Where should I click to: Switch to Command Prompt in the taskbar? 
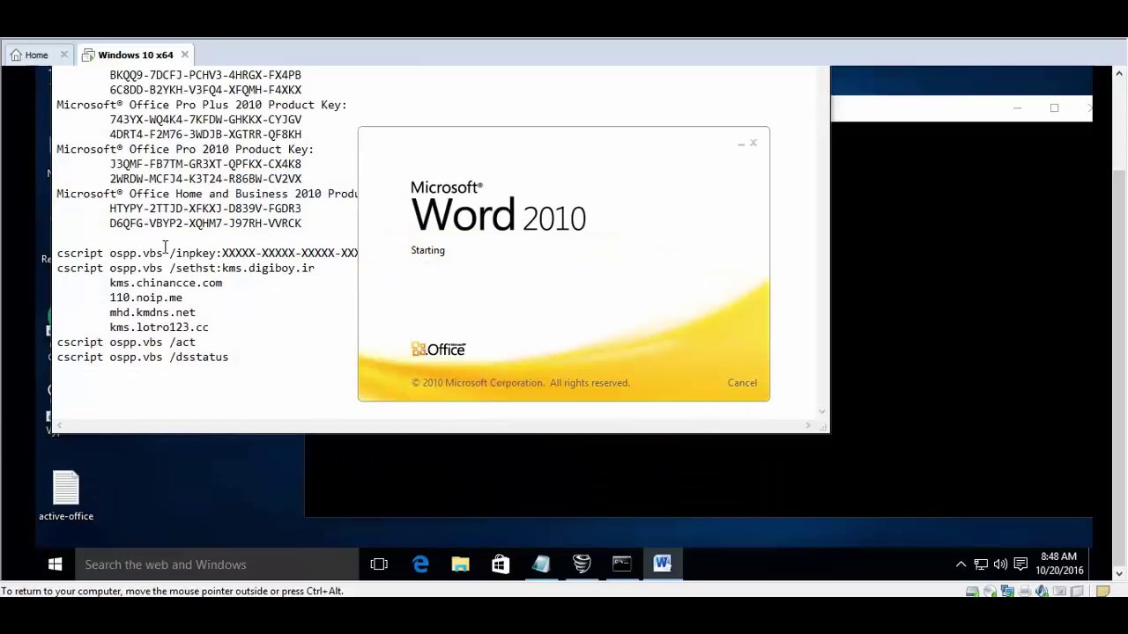pyautogui.click(x=622, y=564)
